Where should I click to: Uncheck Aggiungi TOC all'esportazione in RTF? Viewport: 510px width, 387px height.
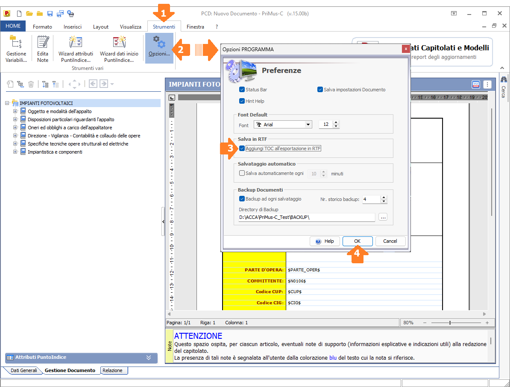(242, 148)
